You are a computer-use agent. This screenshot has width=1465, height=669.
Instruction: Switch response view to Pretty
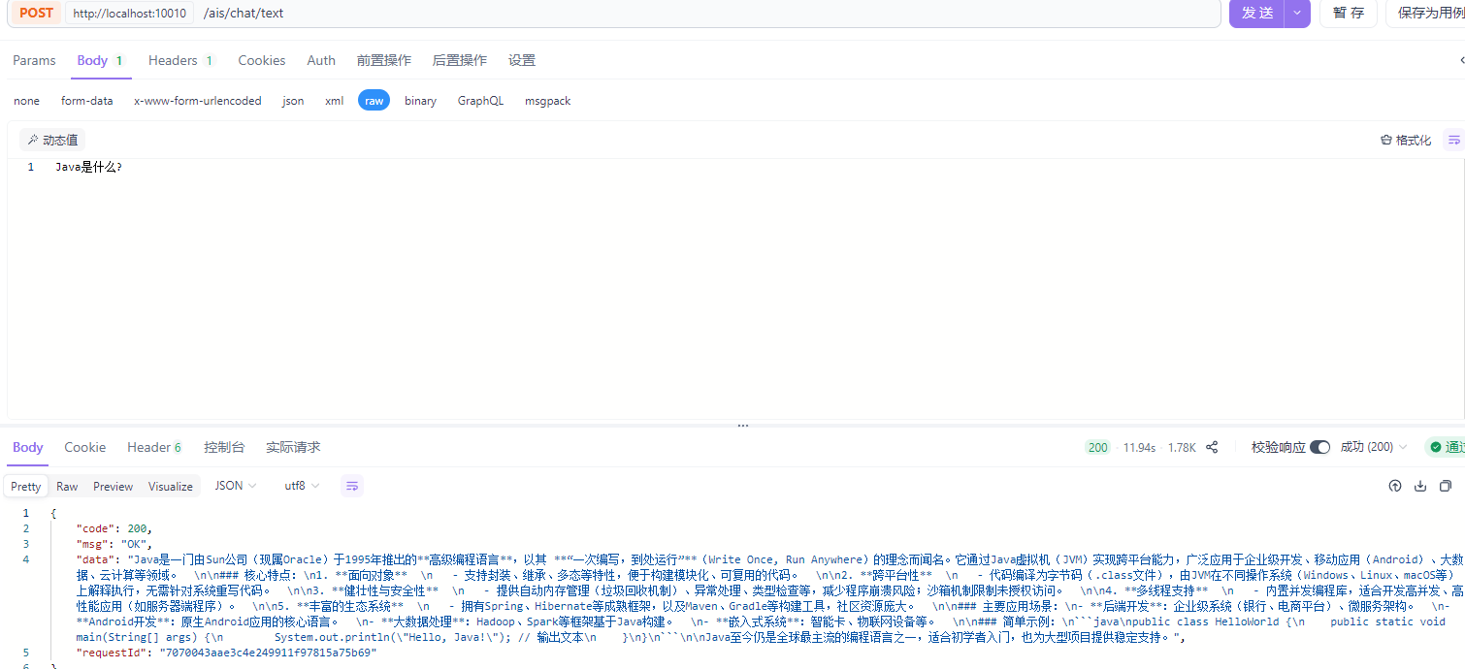click(x=26, y=487)
